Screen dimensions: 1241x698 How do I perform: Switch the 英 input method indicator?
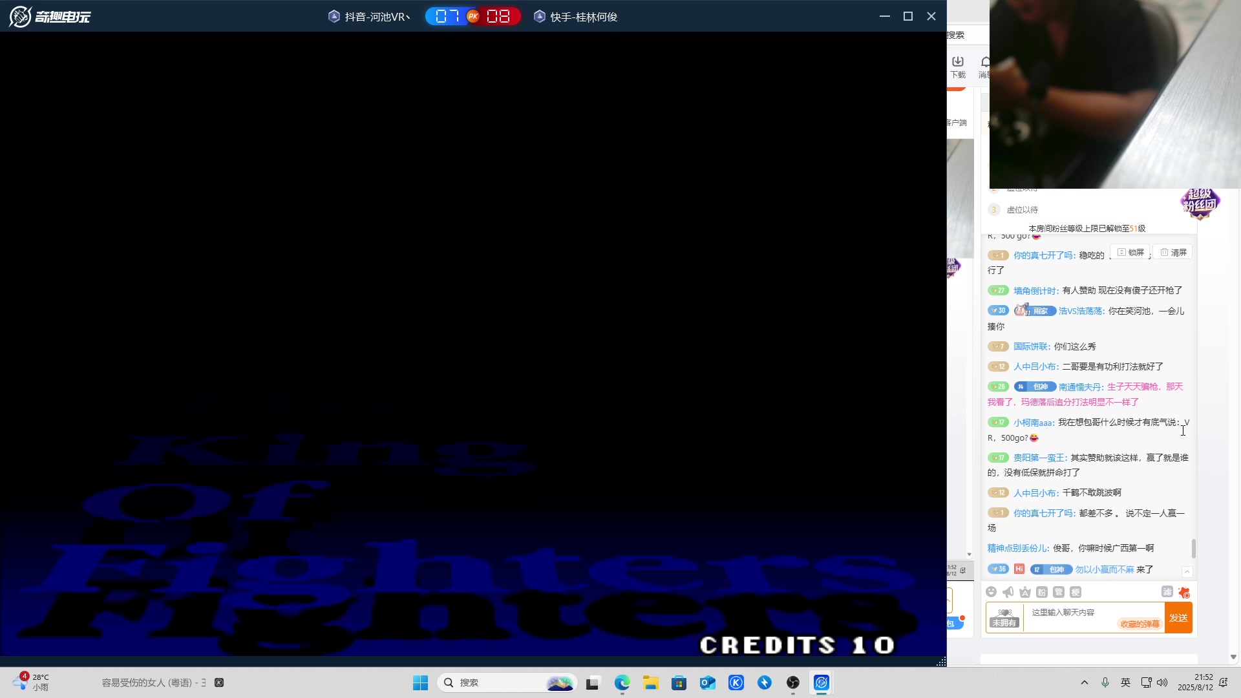pyautogui.click(x=1126, y=682)
